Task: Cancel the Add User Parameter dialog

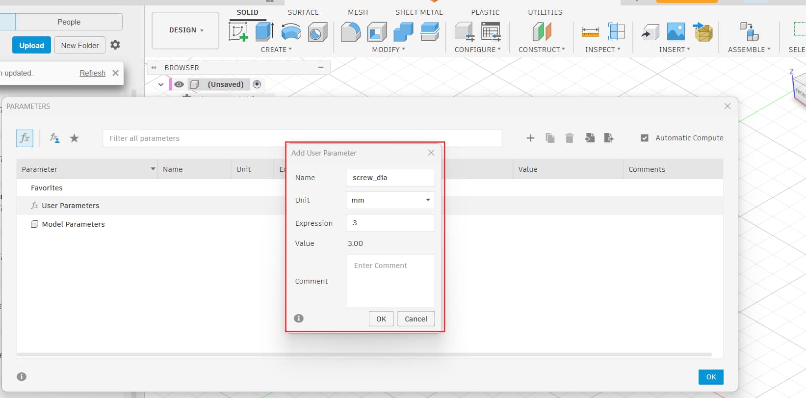Action: pos(416,319)
